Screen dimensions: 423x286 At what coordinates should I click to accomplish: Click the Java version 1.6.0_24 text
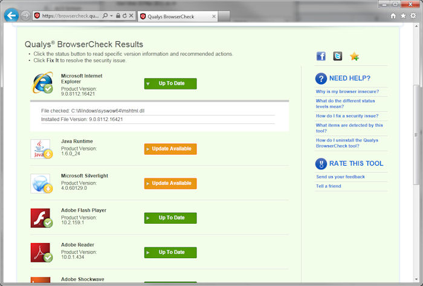click(x=71, y=154)
